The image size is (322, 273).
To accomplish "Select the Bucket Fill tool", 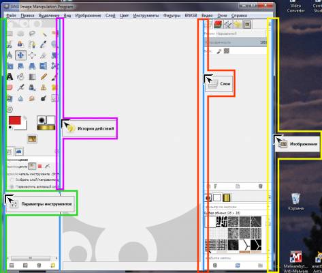I will (x=20, y=76).
